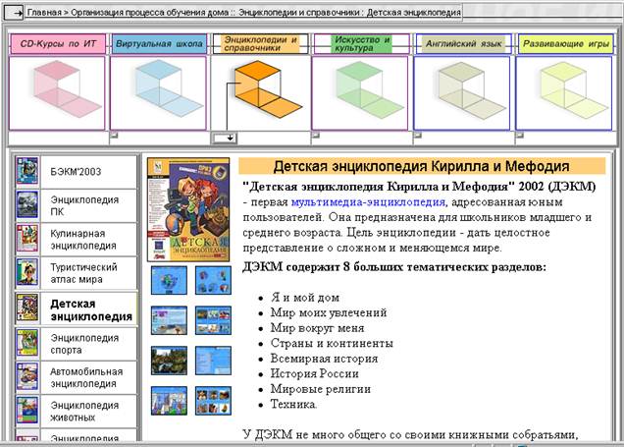Click the large Детская энциклопедия box cover image
The height and width of the screenshot is (447, 624).
click(188, 209)
